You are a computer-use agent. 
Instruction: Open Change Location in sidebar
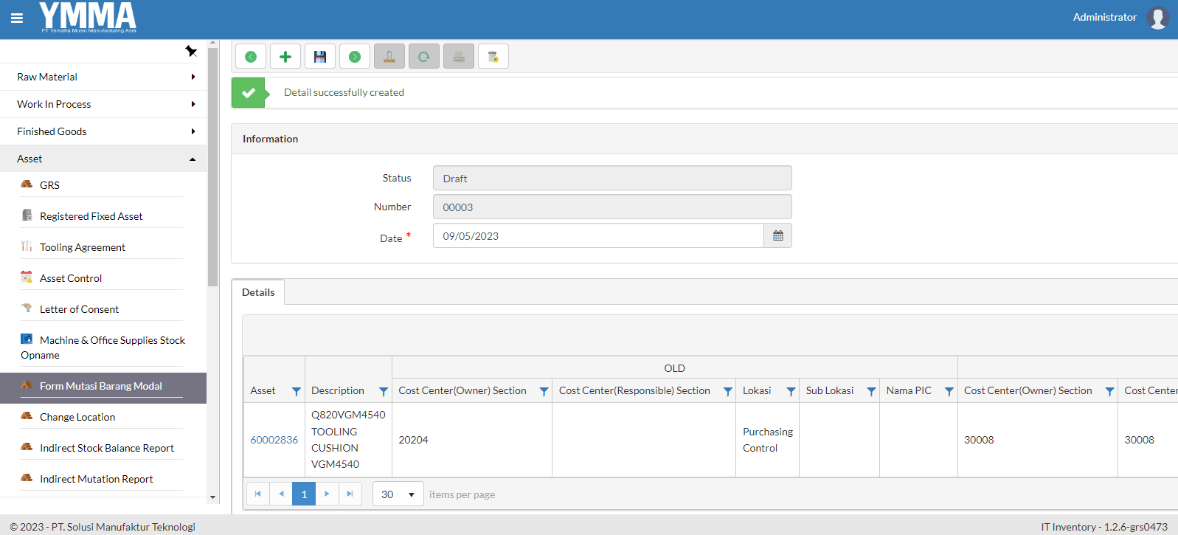click(77, 417)
